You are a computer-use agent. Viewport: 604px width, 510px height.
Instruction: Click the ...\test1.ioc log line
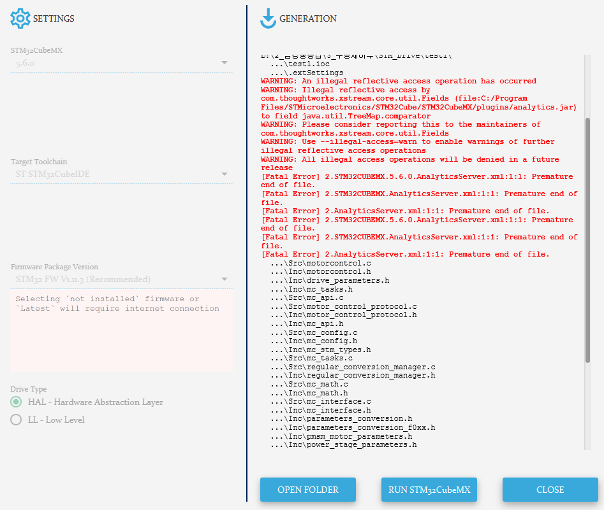(x=300, y=64)
